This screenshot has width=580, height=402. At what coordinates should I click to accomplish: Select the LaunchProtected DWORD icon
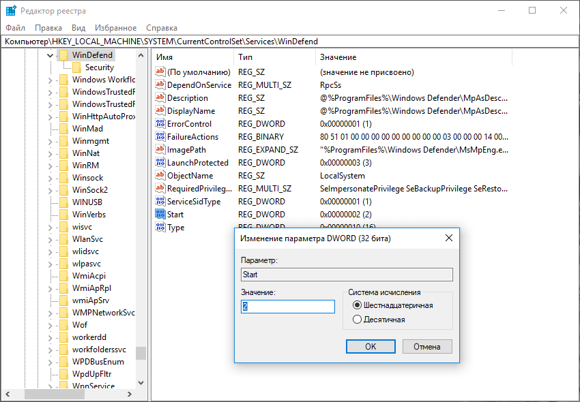[160, 162]
